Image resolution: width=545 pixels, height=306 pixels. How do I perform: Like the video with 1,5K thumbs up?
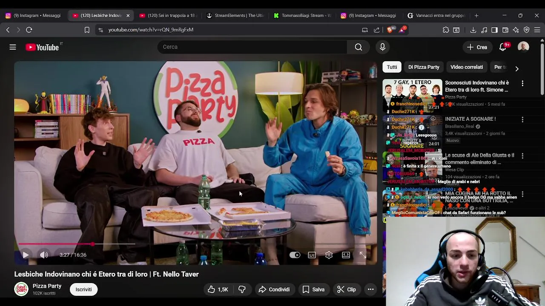click(x=218, y=289)
